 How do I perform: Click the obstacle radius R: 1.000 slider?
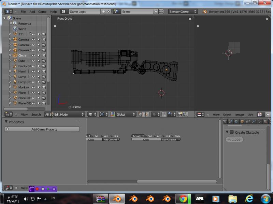(x=234, y=140)
